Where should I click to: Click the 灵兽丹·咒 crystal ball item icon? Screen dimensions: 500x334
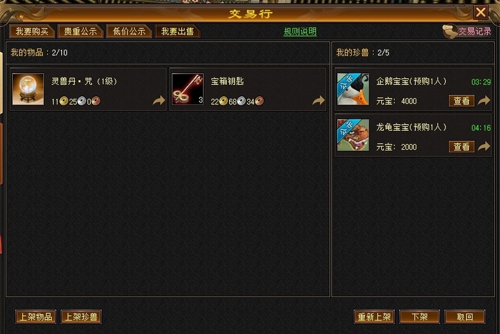tap(28, 89)
